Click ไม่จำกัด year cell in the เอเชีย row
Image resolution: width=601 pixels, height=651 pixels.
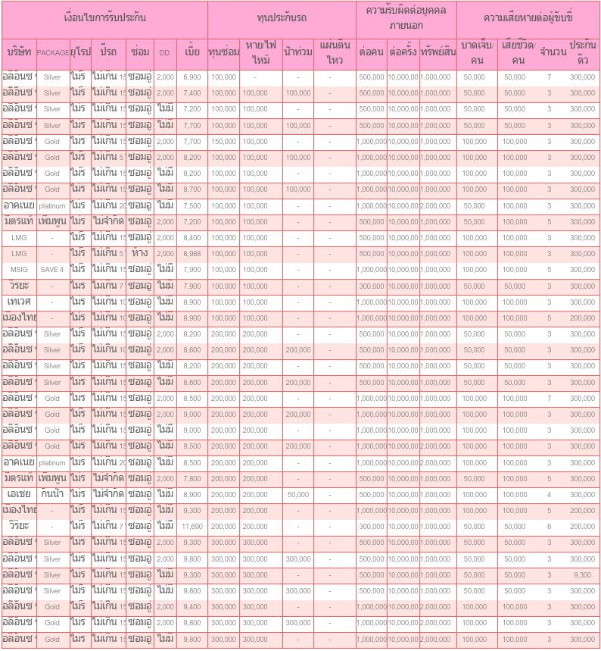(x=107, y=494)
